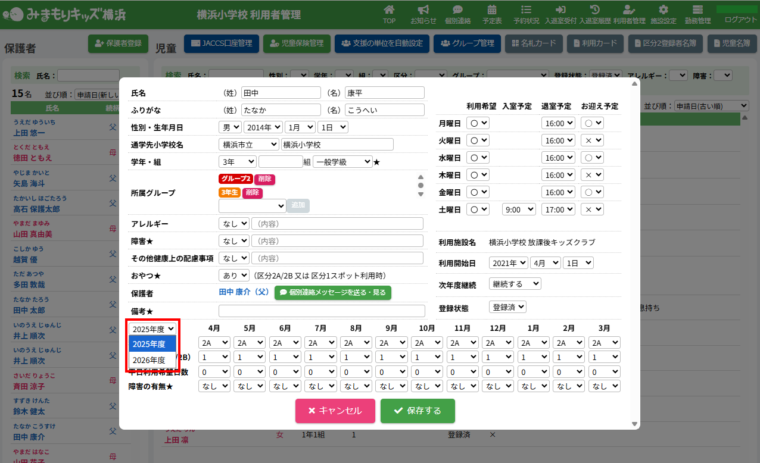Open the 性別 dropdown showing 男
Screen dimensions: 760x463
click(230, 127)
